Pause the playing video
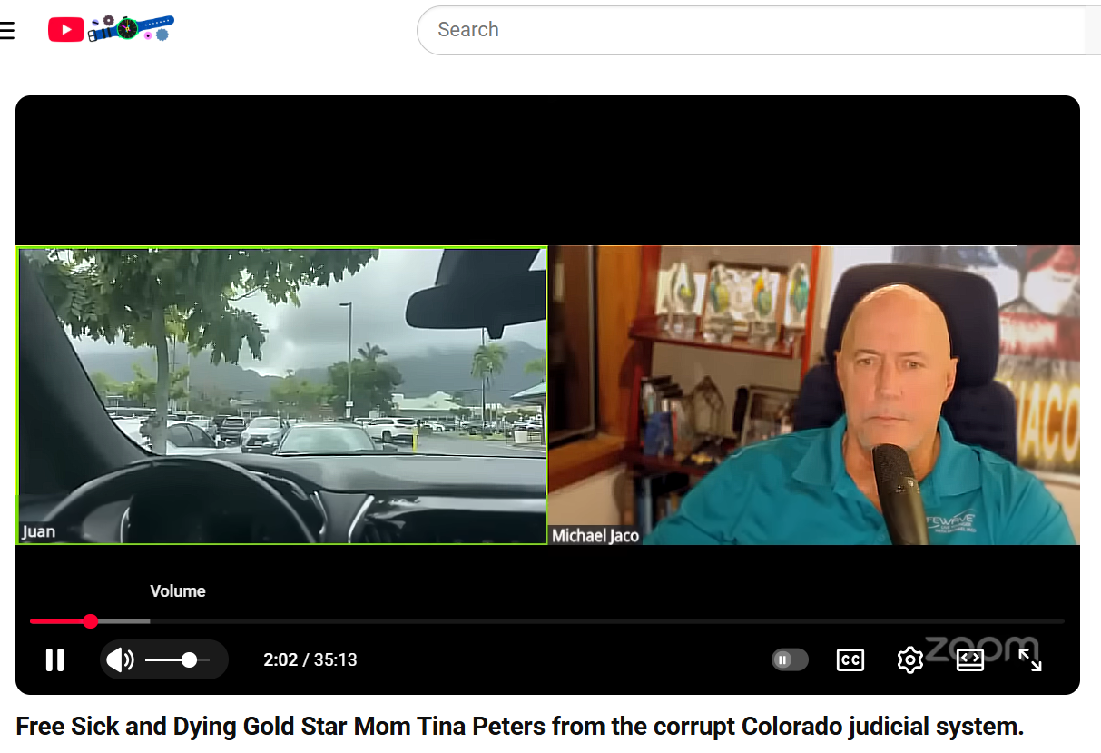This screenshot has height=753, width=1101. [55, 660]
